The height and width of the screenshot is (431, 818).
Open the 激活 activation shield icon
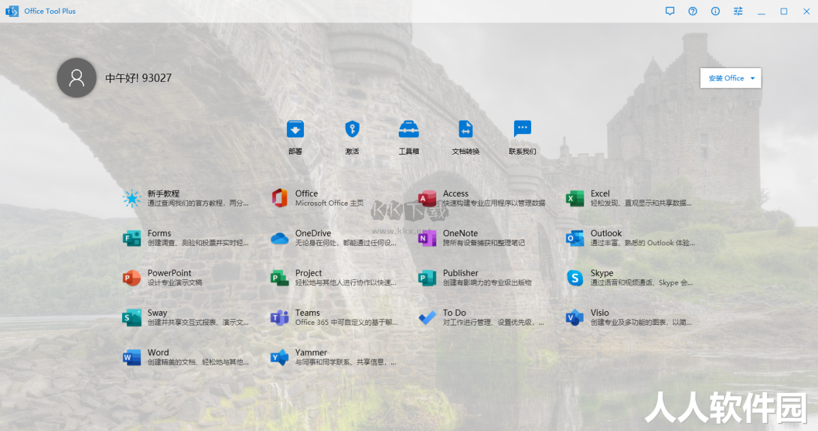pos(352,129)
